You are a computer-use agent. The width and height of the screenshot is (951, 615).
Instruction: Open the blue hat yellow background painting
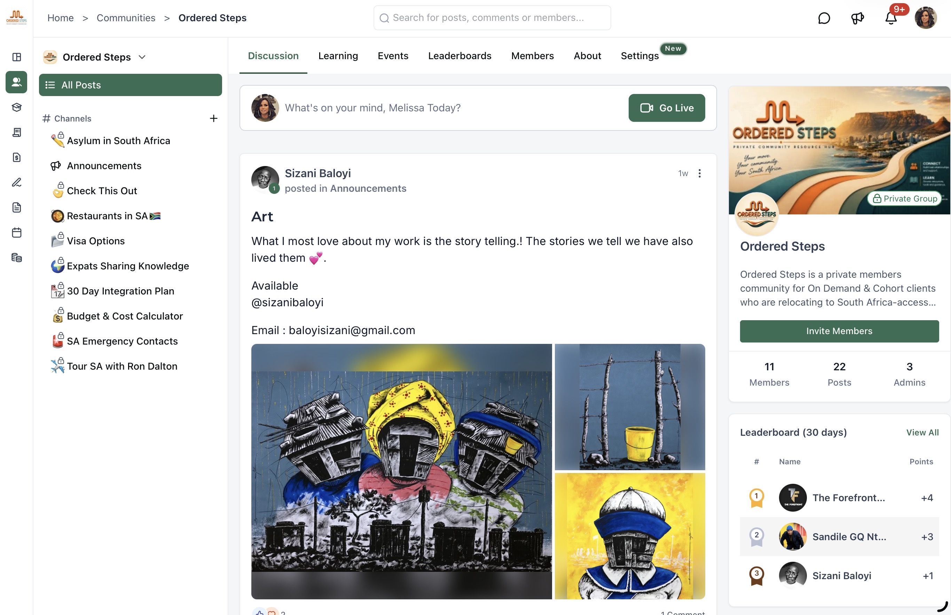pos(629,536)
